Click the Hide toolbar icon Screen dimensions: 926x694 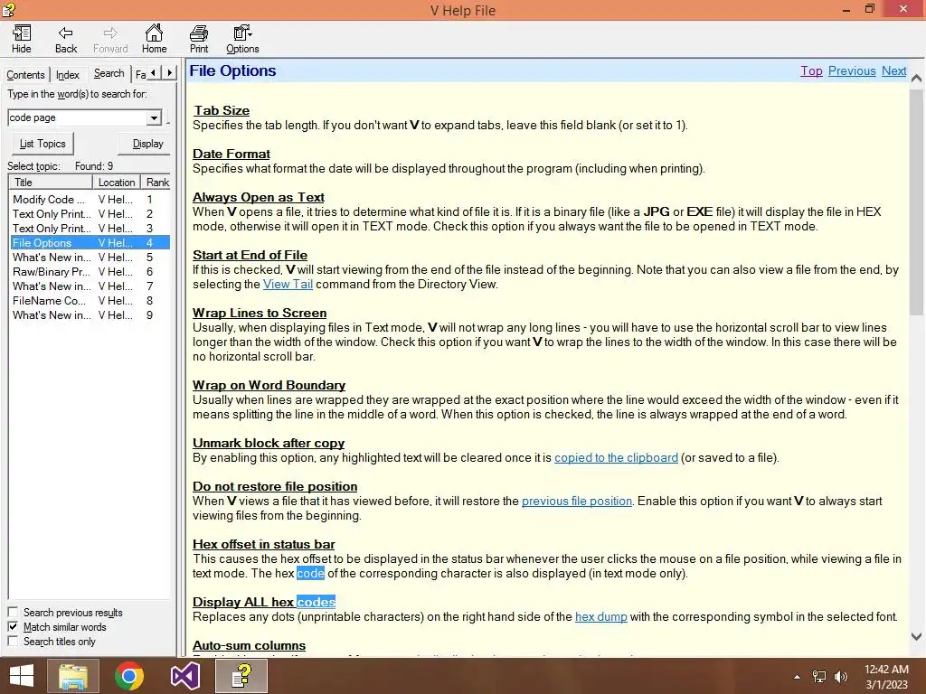pos(22,40)
